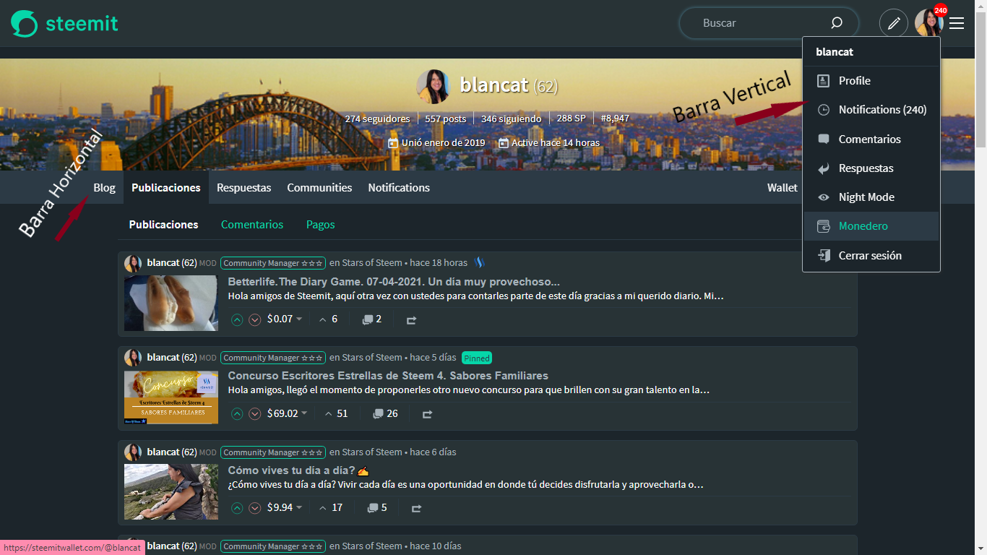This screenshot has width=987, height=555.
Task: Open post Cómo vives tu día a día
Action: point(298,470)
